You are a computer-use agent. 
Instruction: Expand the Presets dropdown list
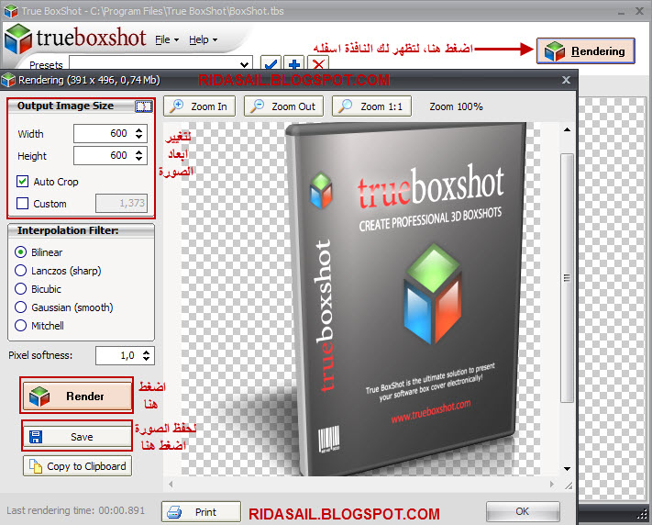click(x=245, y=64)
